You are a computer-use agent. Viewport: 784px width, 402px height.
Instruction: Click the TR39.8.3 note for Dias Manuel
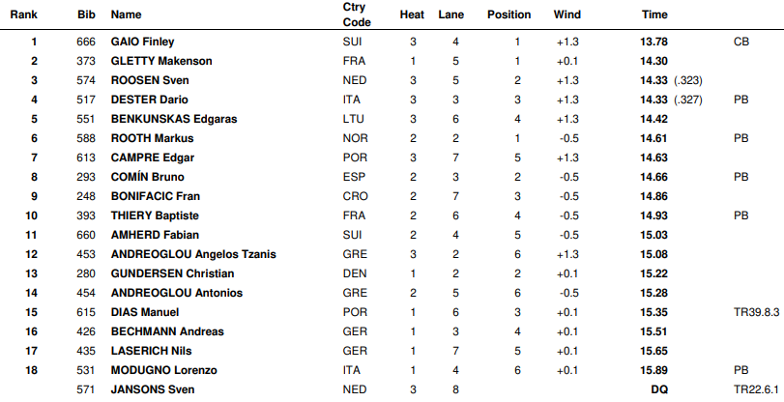click(x=756, y=312)
